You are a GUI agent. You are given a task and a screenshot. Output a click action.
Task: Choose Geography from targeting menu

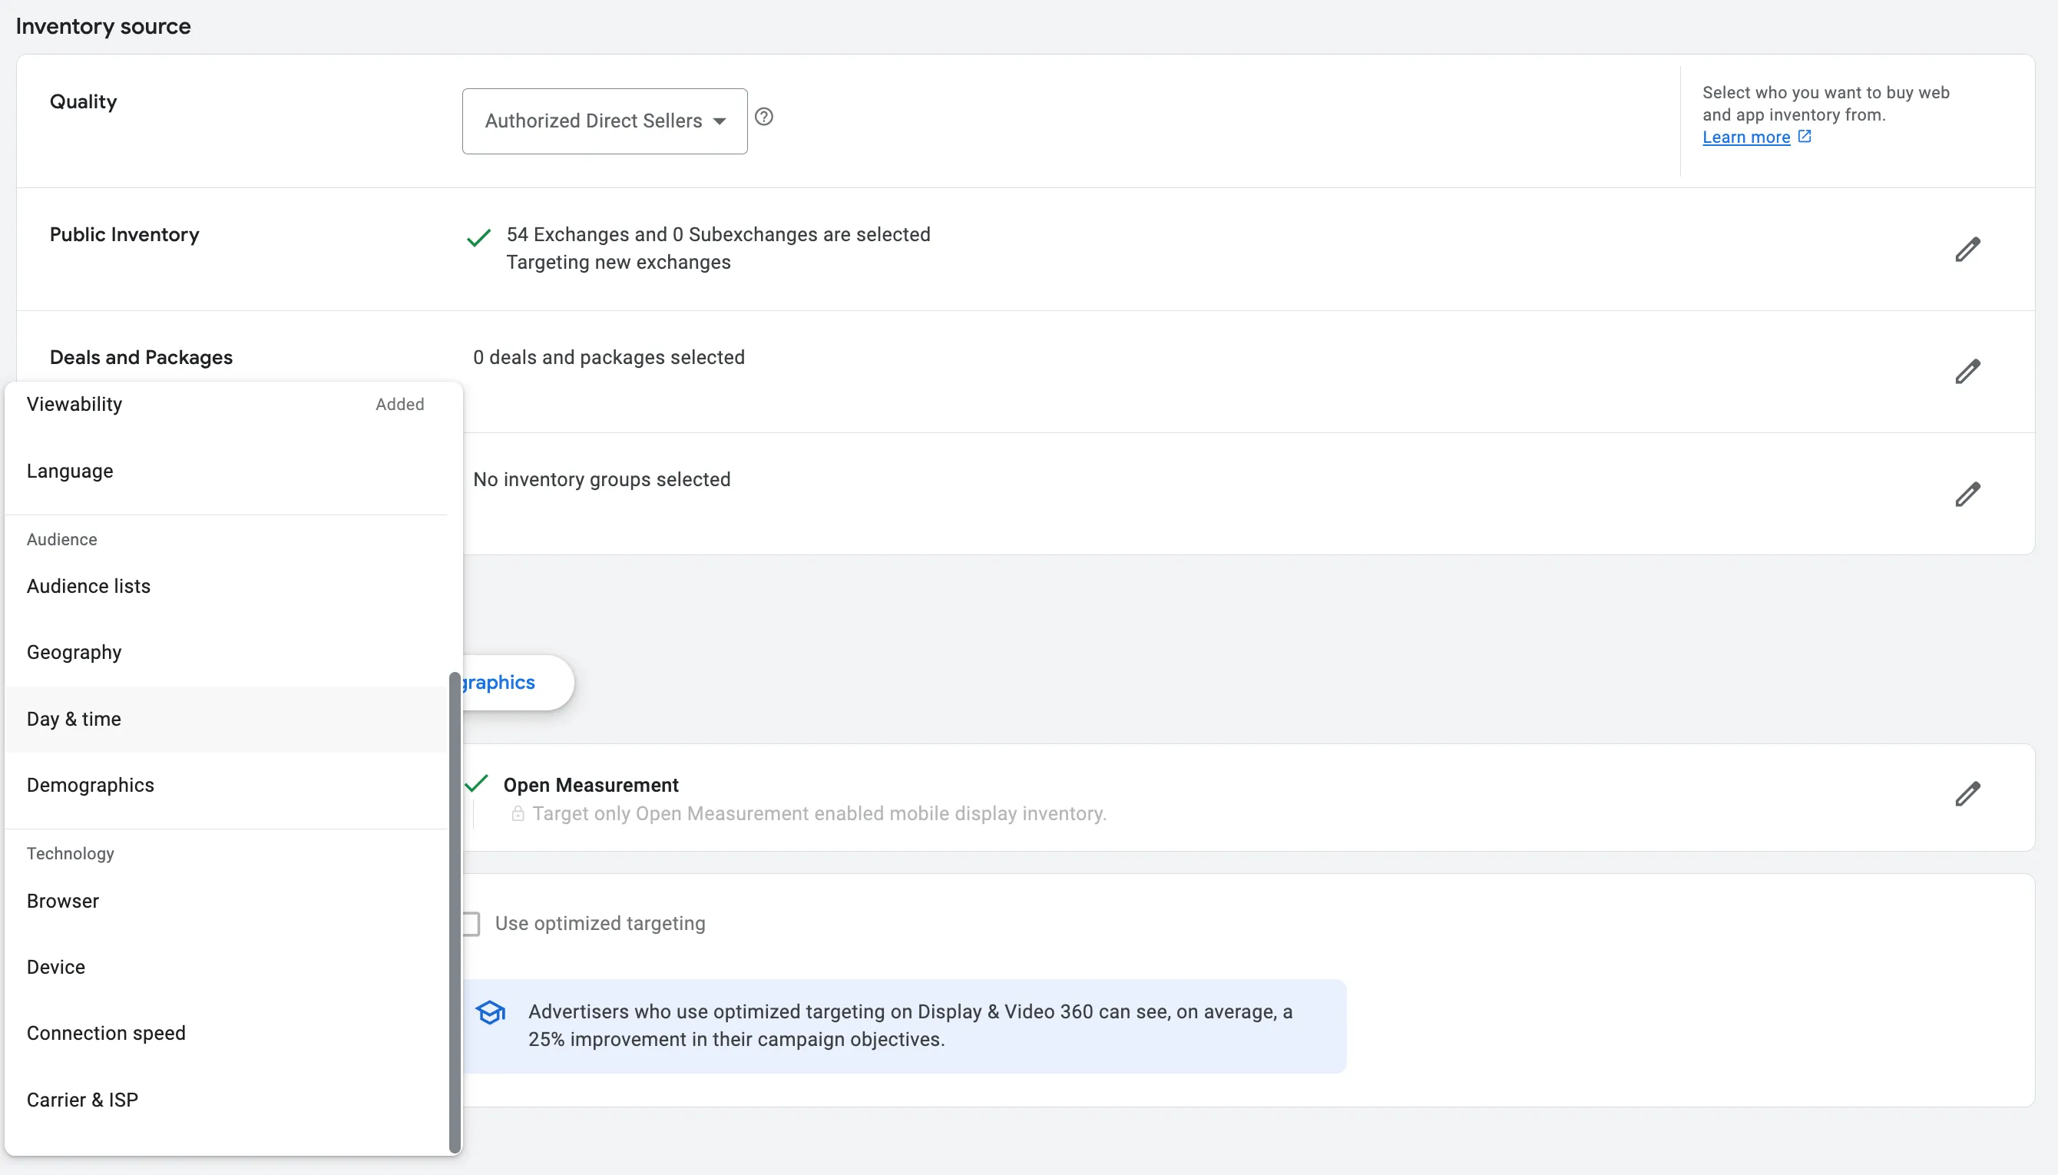[x=226, y=652]
